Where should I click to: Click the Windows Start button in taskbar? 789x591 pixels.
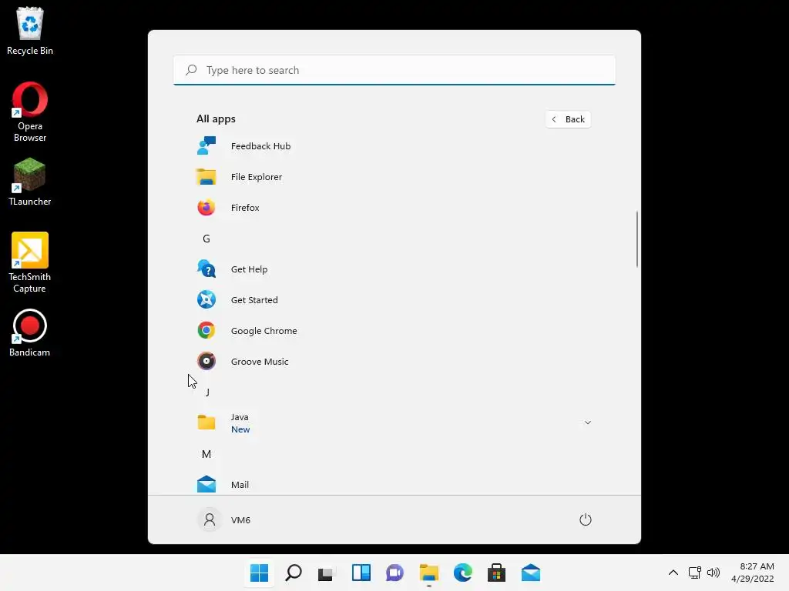coord(259,573)
